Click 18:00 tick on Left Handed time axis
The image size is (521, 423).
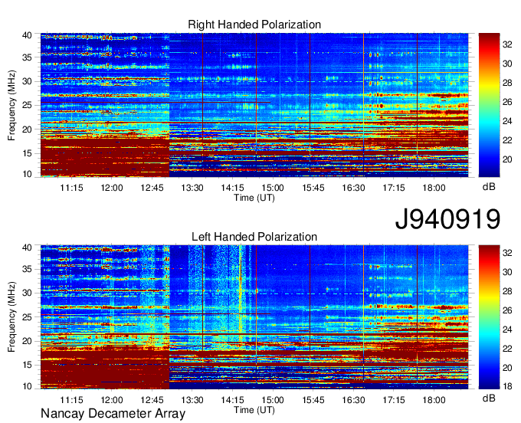pyautogui.click(x=434, y=400)
